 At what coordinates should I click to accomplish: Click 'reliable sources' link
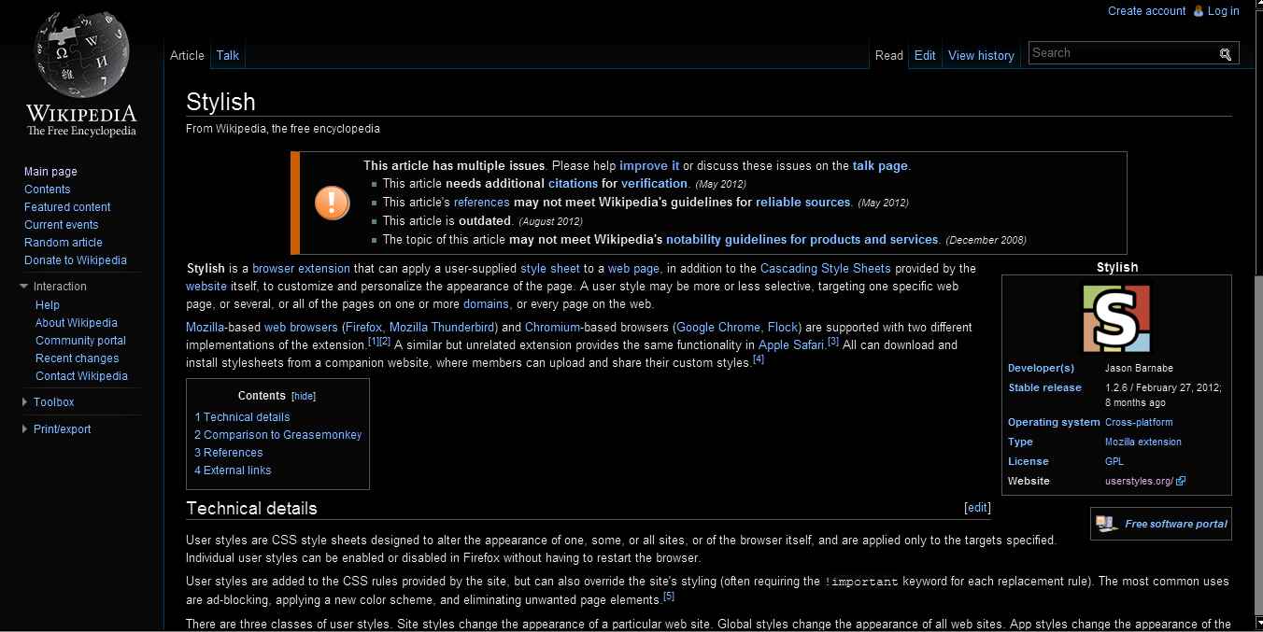[x=803, y=202]
